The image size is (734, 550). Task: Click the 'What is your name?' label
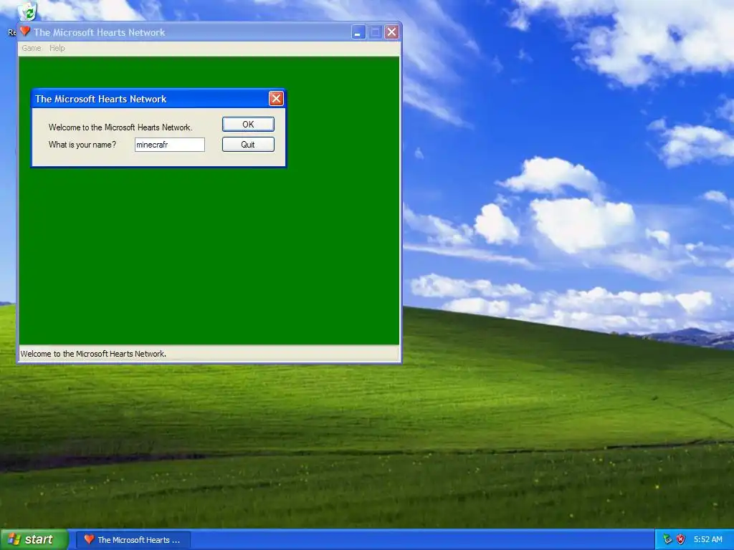point(82,145)
